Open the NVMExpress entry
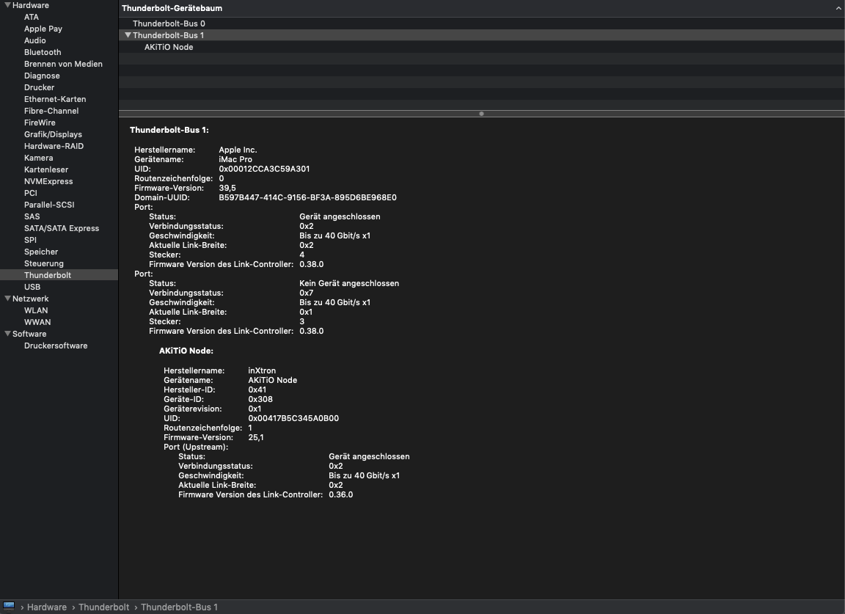The width and height of the screenshot is (845, 614). coord(48,181)
